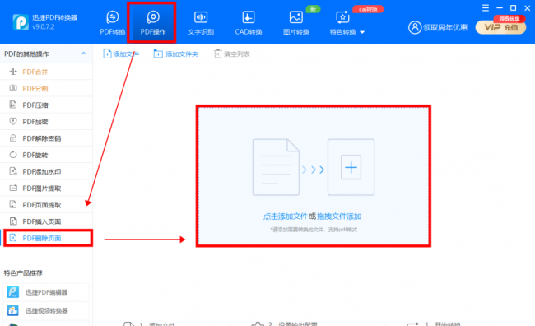Select PDF插入页面 in the sidebar
The image size is (535, 326).
46,221
